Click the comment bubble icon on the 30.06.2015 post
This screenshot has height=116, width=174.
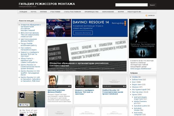pos(124,86)
